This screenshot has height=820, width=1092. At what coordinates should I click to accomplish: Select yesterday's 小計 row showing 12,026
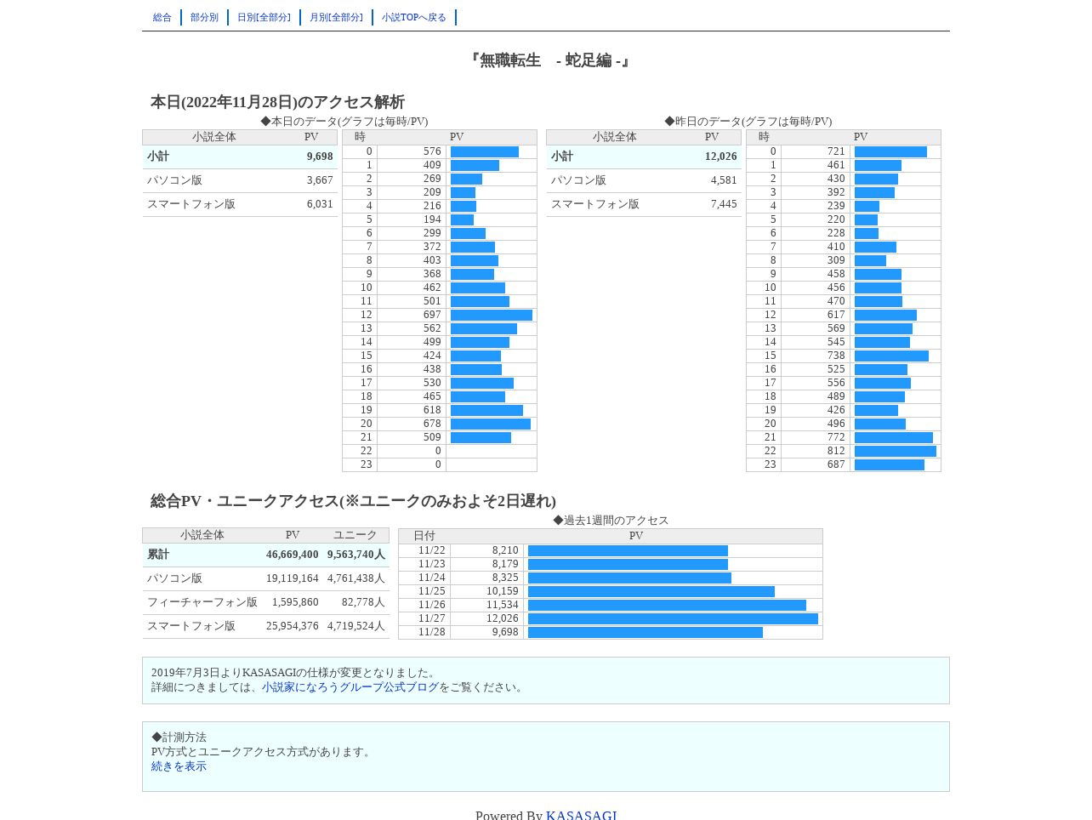point(644,157)
